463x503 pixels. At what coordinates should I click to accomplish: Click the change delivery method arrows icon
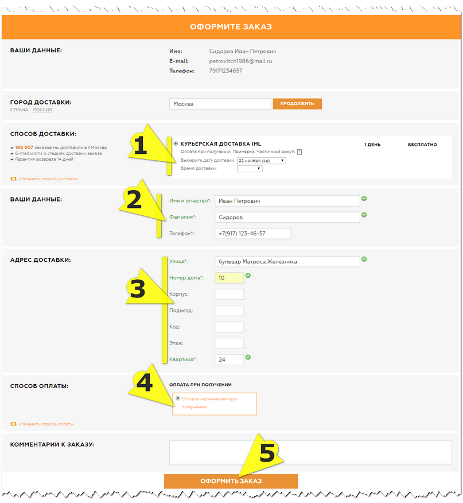tap(13, 179)
